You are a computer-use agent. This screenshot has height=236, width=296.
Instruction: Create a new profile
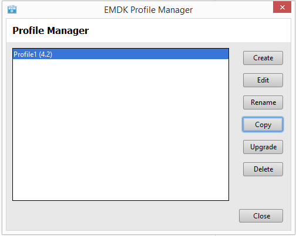[x=263, y=58]
